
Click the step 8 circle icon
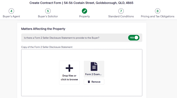click(158, 11)
